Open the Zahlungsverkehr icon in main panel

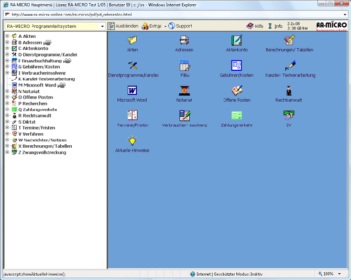click(237, 116)
